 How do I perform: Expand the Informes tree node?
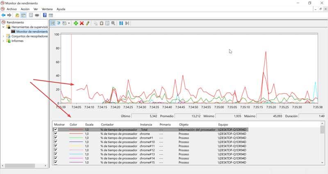tap(3, 41)
